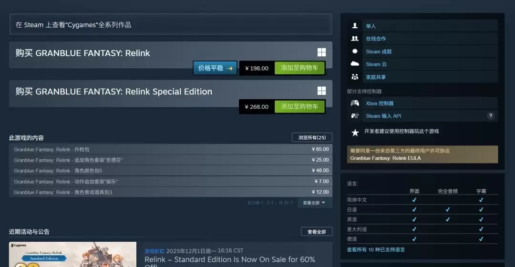Click the 界面 column header
This screenshot has width=515, height=267.
pos(414,191)
